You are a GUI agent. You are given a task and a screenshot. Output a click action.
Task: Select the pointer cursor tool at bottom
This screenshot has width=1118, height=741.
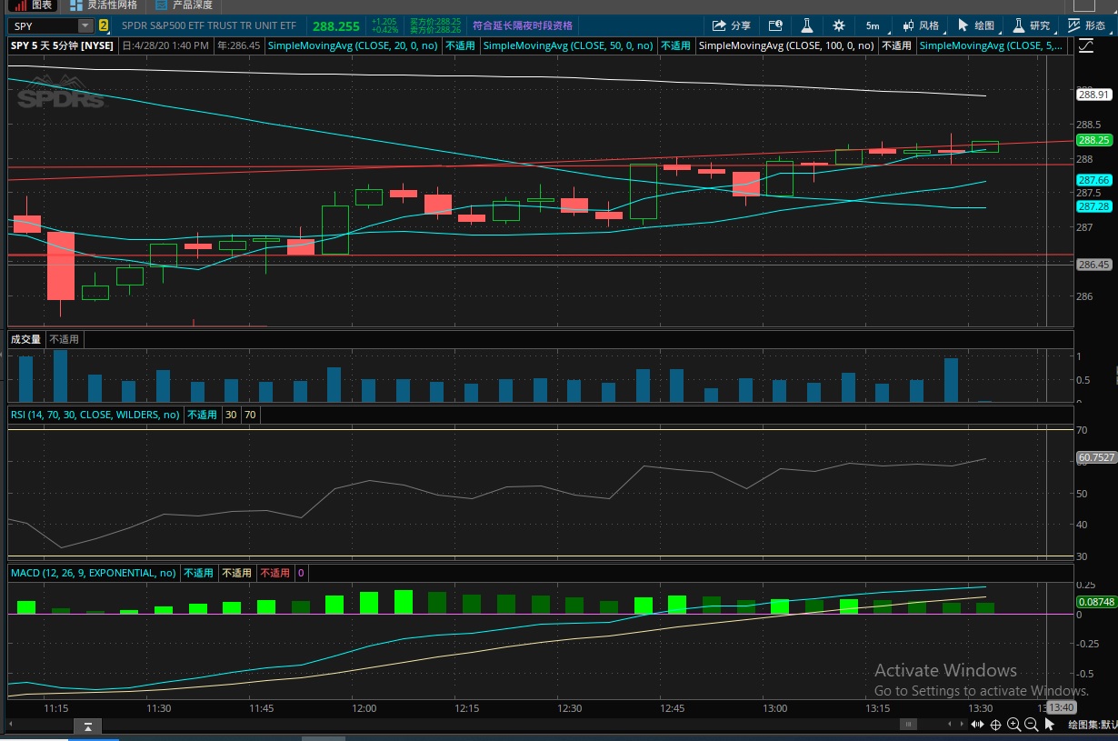click(x=1050, y=725)
